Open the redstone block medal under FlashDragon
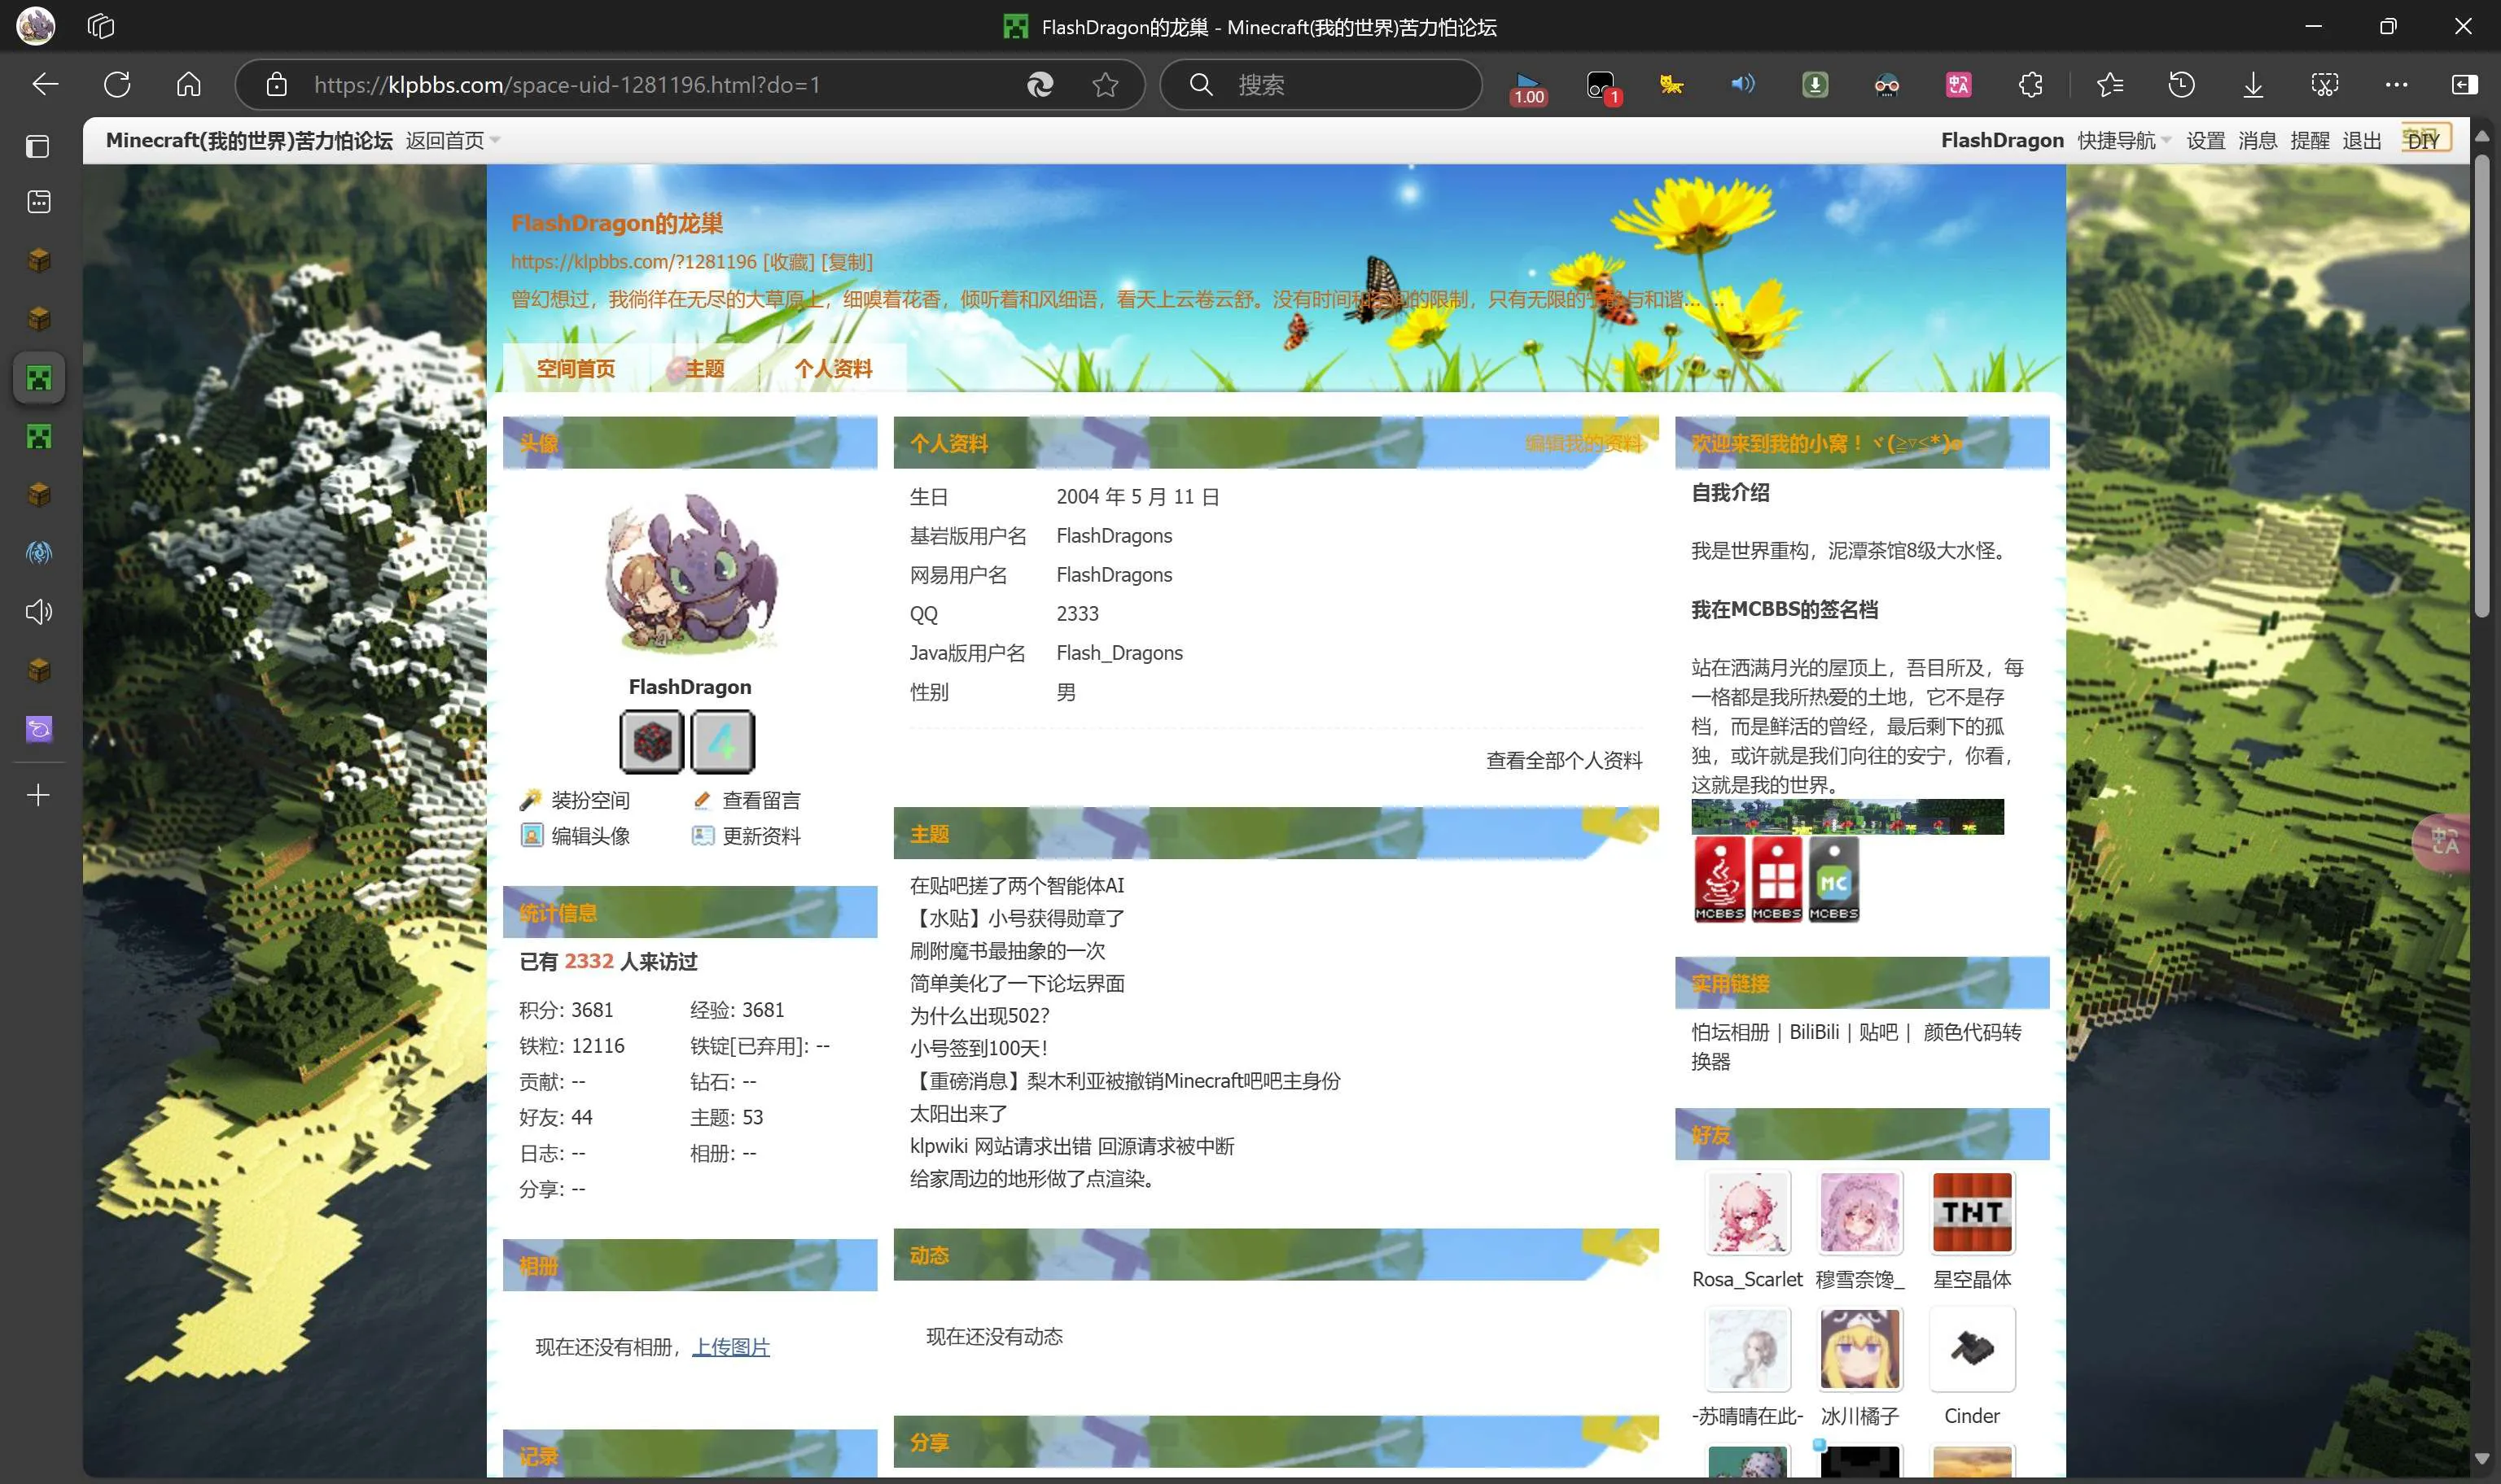The image size is (2501, 1484). [651, 742]
